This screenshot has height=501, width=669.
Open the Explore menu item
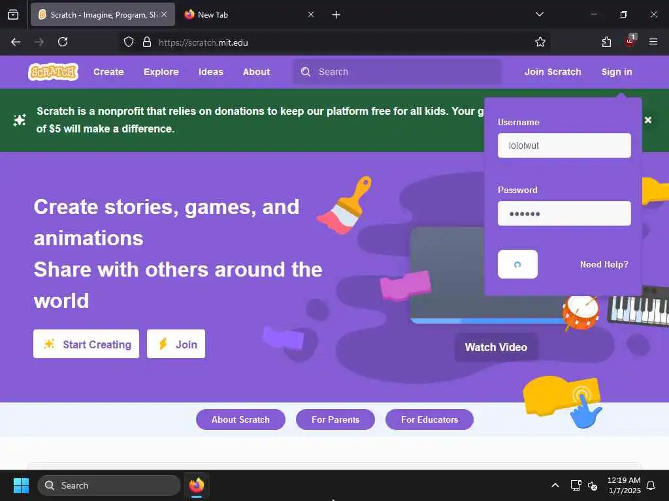161,72
